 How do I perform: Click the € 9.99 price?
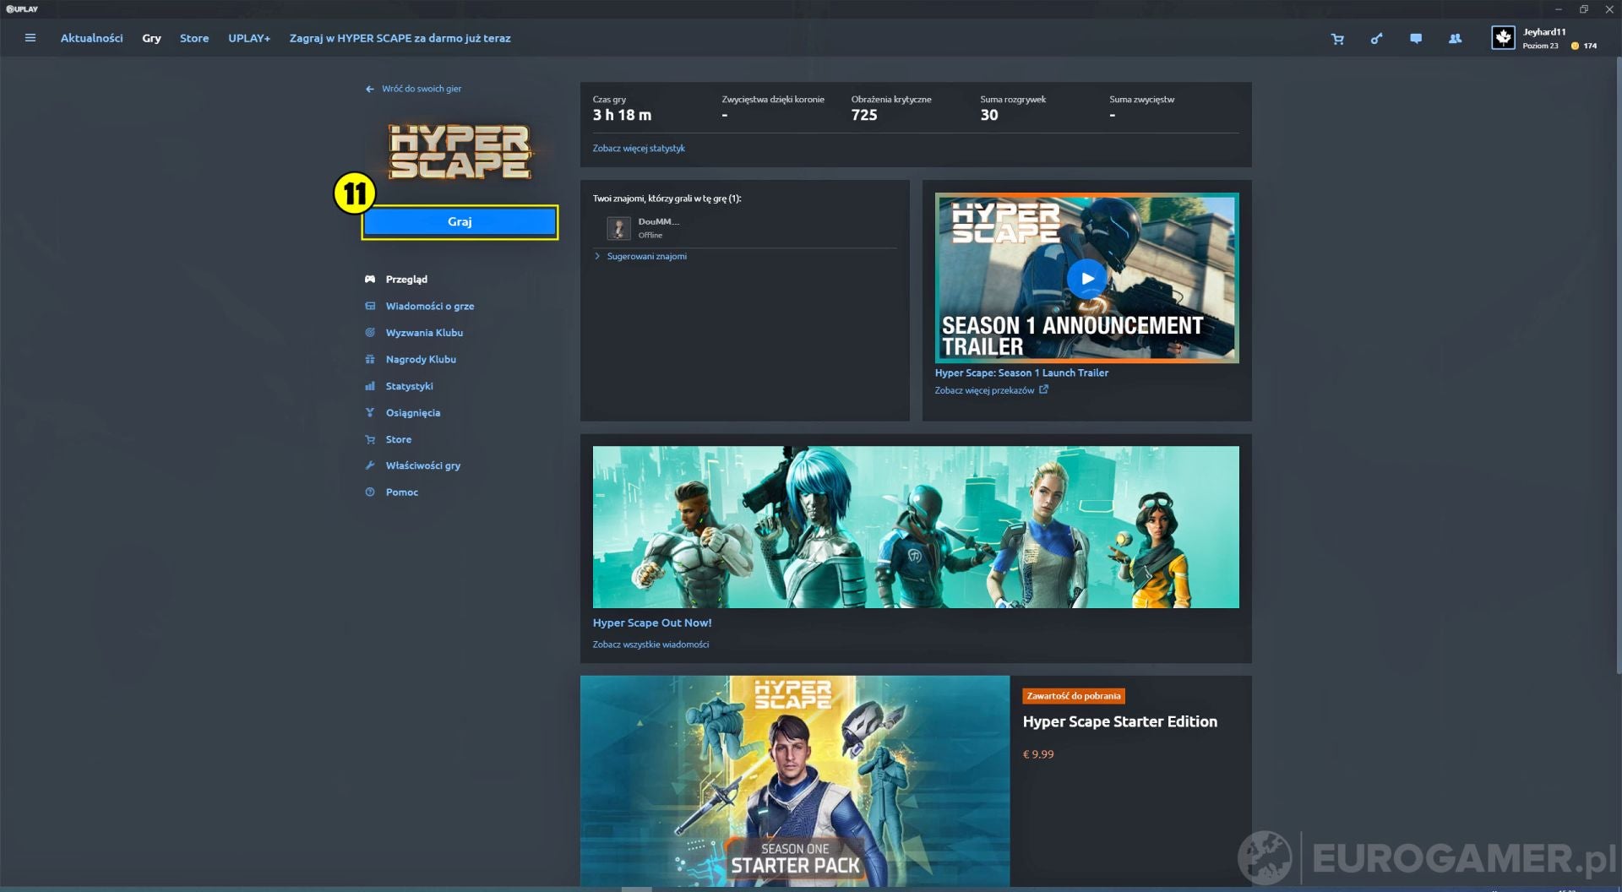point(1038,754)
